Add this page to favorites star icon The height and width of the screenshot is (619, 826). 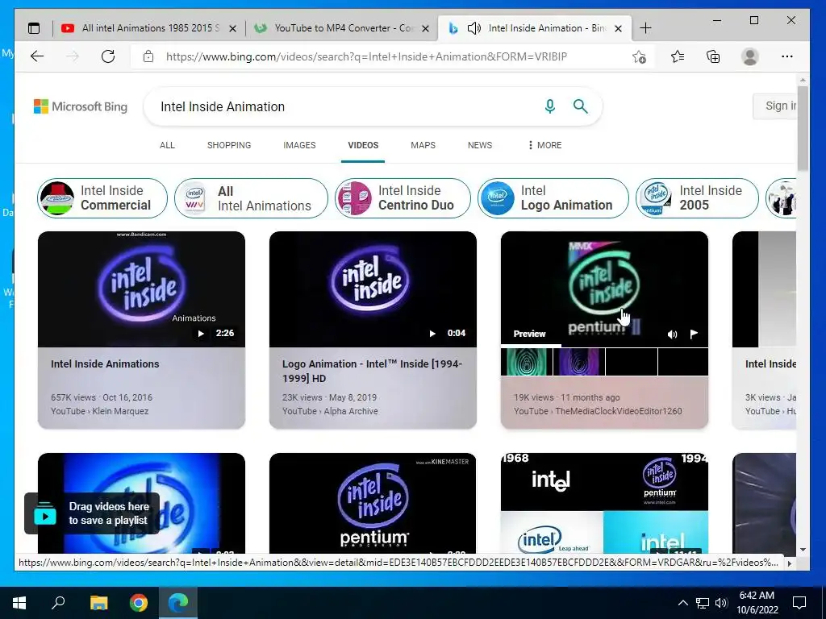[x=639, y=57]
